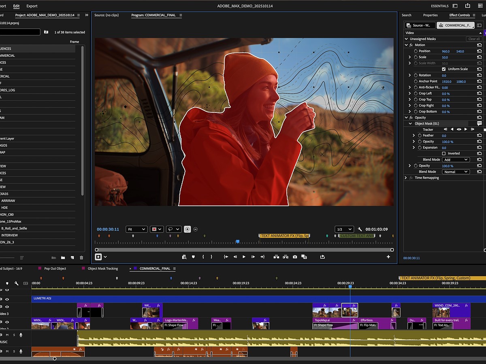
Task: Open the Blend Mode dropdown set to Add
Action: pos(456,159)
